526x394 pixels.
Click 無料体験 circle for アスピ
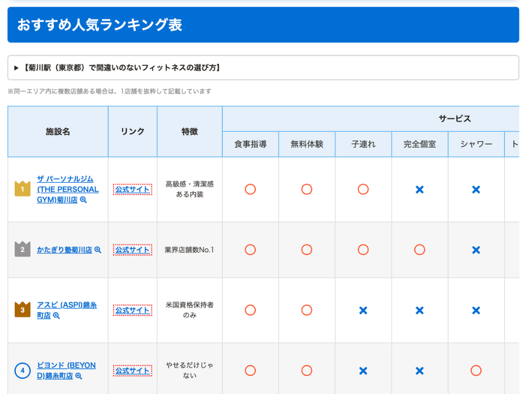click(x=307, y=310)
